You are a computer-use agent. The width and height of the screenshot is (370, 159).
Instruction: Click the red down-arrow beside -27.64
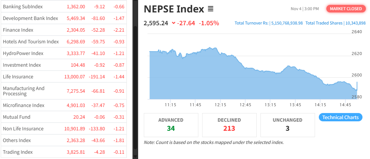pyautogui.click(x=174, y=23)
